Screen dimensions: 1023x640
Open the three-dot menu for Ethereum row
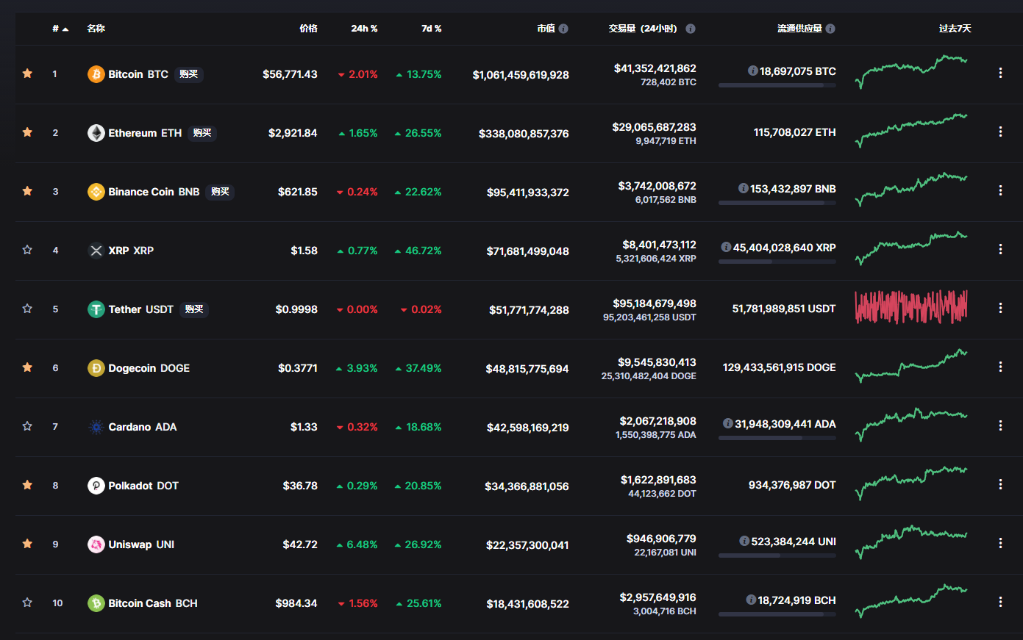(x=1000, y=132)
